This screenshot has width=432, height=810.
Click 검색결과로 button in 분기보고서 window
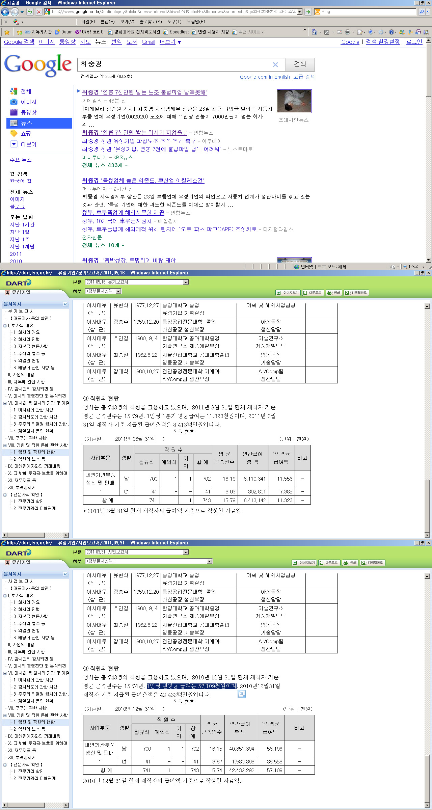(x=356, y=293)
